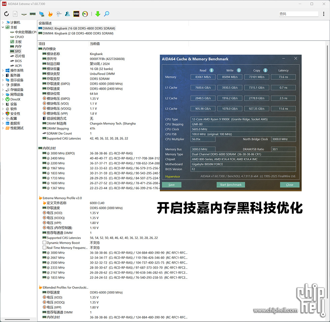The image size is (330, 322).
Task: Click the 查找 search input field
Action: (299, 14)
